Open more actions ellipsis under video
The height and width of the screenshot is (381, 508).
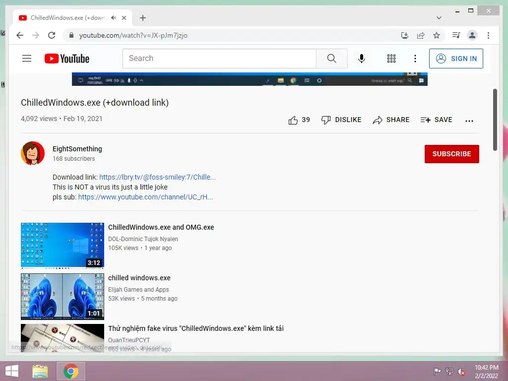click(x=469, y=121)
